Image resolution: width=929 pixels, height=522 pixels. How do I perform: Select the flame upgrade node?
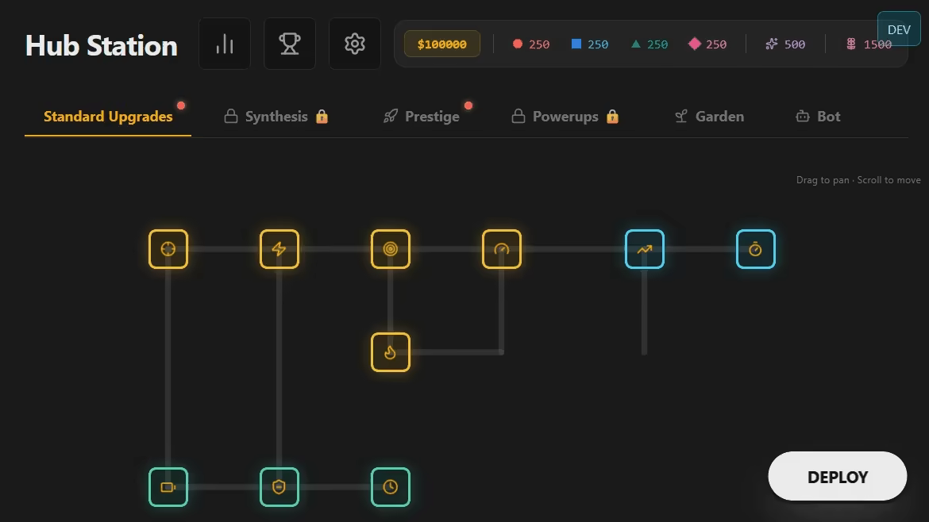click(391, 352)
